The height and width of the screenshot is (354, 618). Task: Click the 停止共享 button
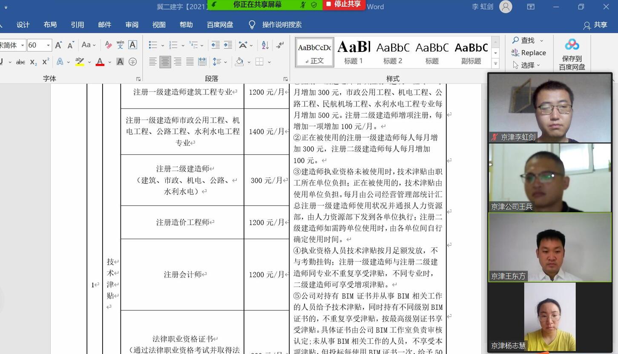point(343,5)
